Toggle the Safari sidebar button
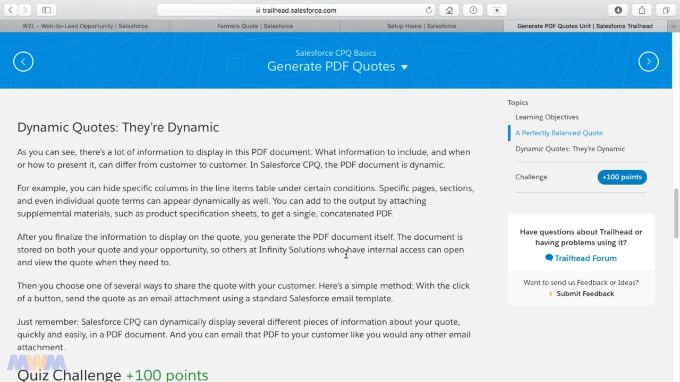This screenshot has height=382, width=680. point(46,10)
